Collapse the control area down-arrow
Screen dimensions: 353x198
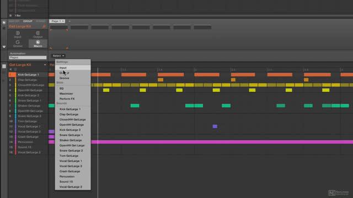(4, 47)
